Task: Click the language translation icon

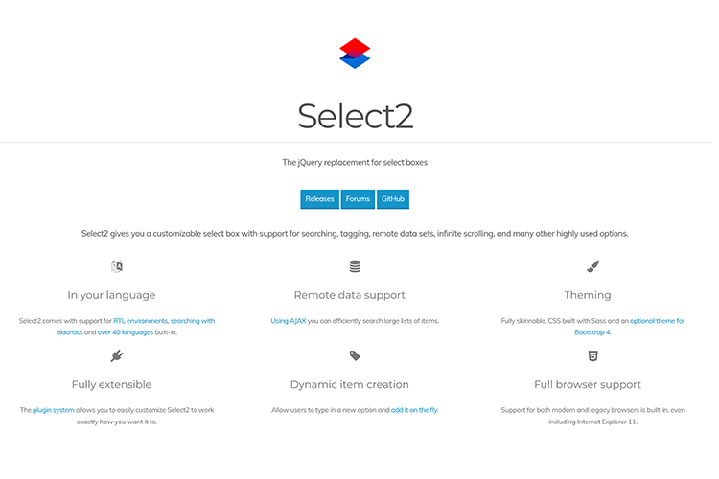Action: click(117, 266)
